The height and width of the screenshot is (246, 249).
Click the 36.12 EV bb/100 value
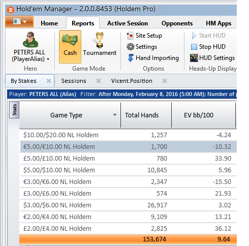tap(223, 229)
